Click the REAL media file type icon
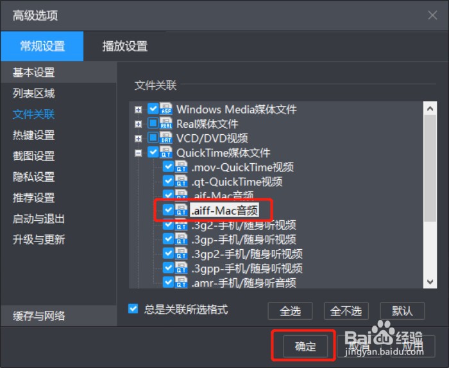The width and height of the screenshot is (449, 368). tap(166, 123)
